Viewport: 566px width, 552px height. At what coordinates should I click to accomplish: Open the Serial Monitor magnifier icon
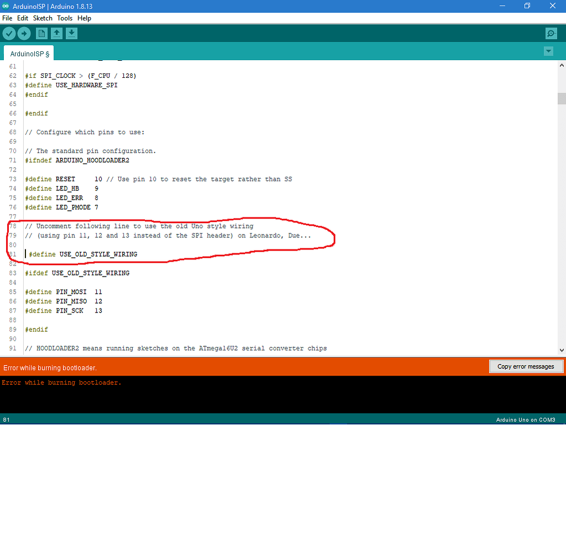[551, 33]
